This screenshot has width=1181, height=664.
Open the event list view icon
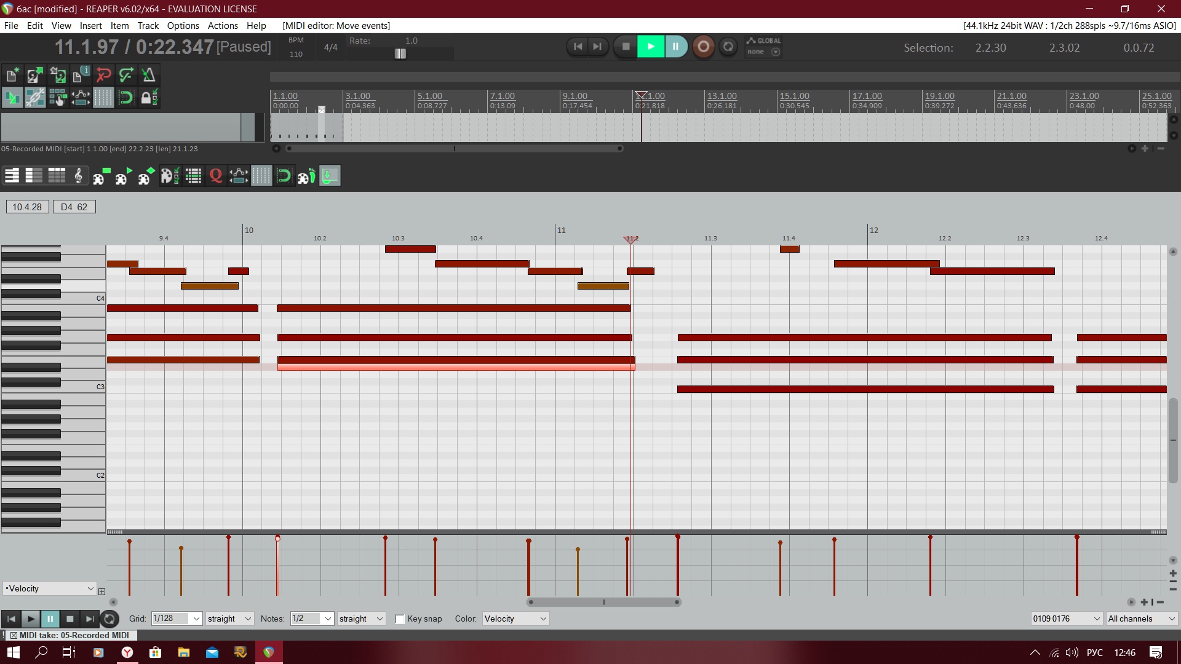click(57, 176)
